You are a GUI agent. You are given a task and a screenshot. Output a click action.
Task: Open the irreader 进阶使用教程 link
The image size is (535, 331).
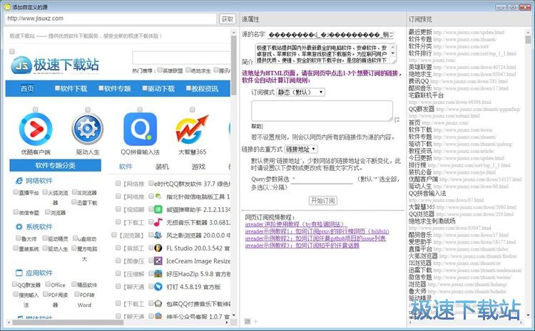[x=296, y=224]
